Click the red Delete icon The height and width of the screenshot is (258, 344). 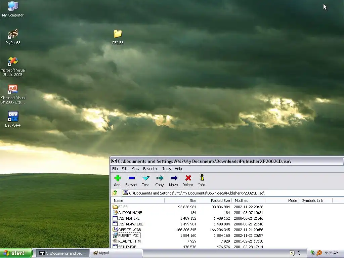click(x=188, y=178)
